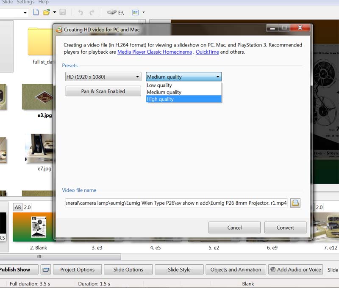Click the view mode icon in toolbar

(135, 12)
